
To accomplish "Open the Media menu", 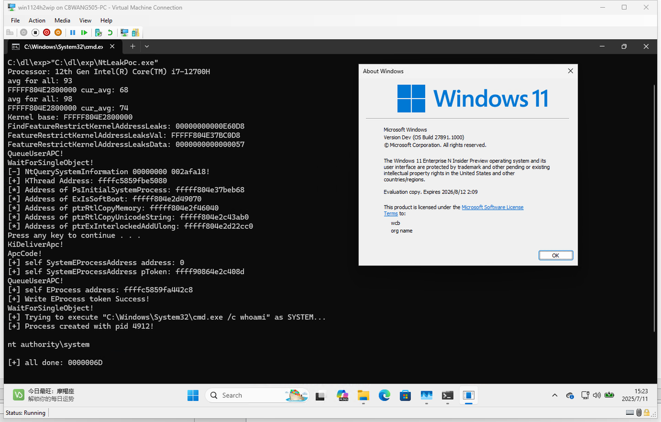I will (x=62, y=20).
